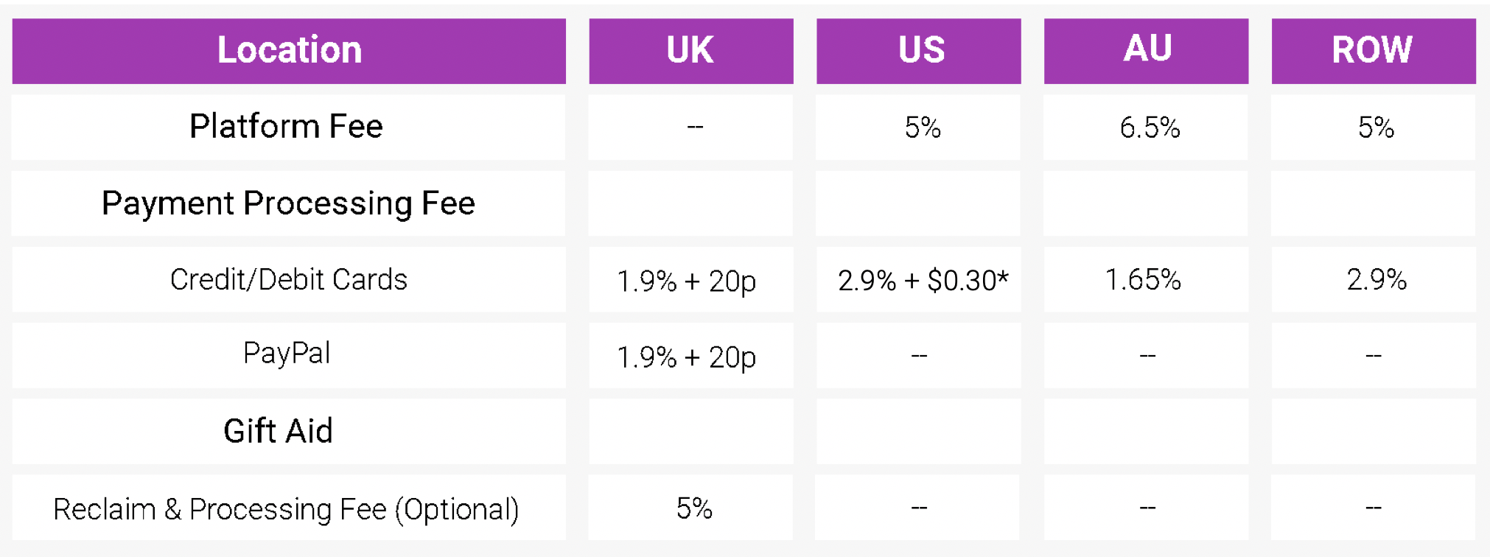Select the ROW column header
Image resolution: width=1490 pixels, height=557 pixels.
(x=1374, y=51)
